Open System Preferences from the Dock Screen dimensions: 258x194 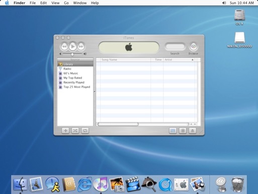pyautogui.click(x=181, y=184)
